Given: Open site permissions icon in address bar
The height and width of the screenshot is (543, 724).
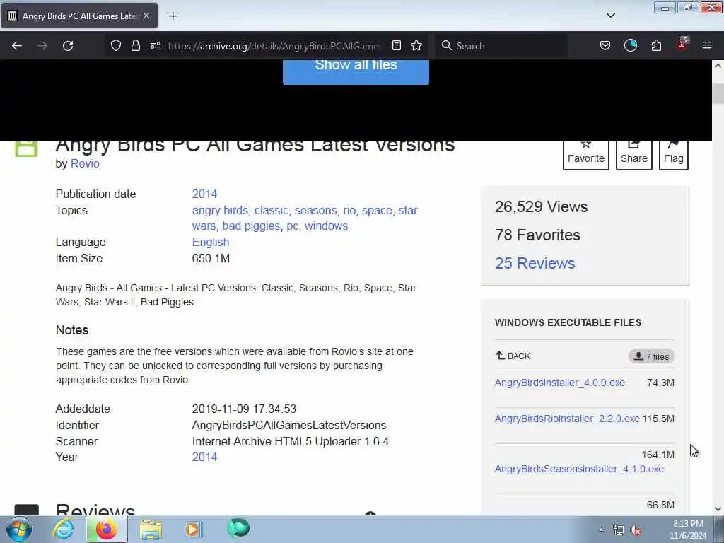Looking at the screenshot, I should pos(156,45).
